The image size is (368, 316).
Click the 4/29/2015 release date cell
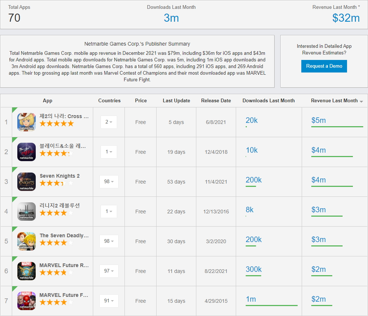point(216,301)
